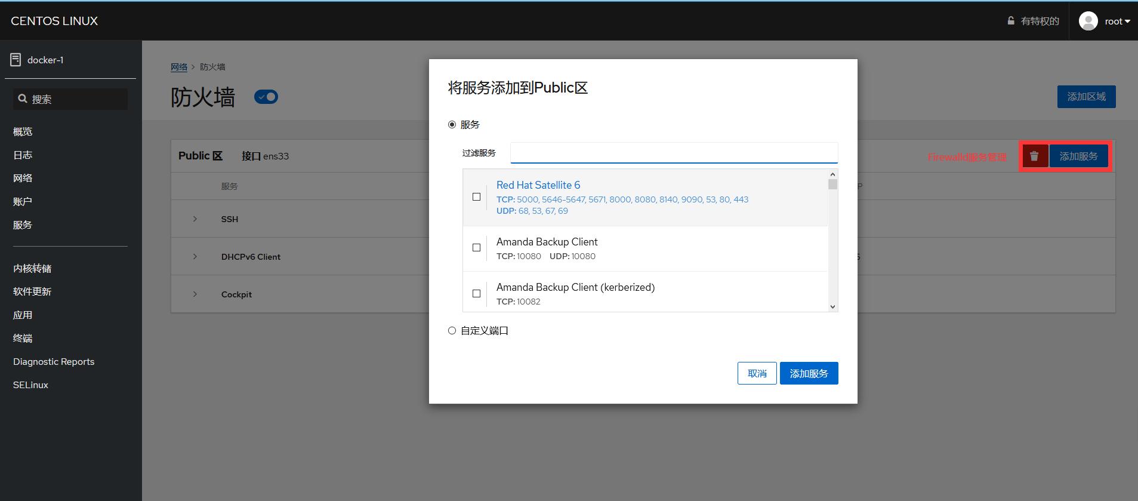Viewport: 1138px width, 501px height.
Task: Click the 网络 breadcrumb link
Action: pyautogui.click(x=179, y=67)
